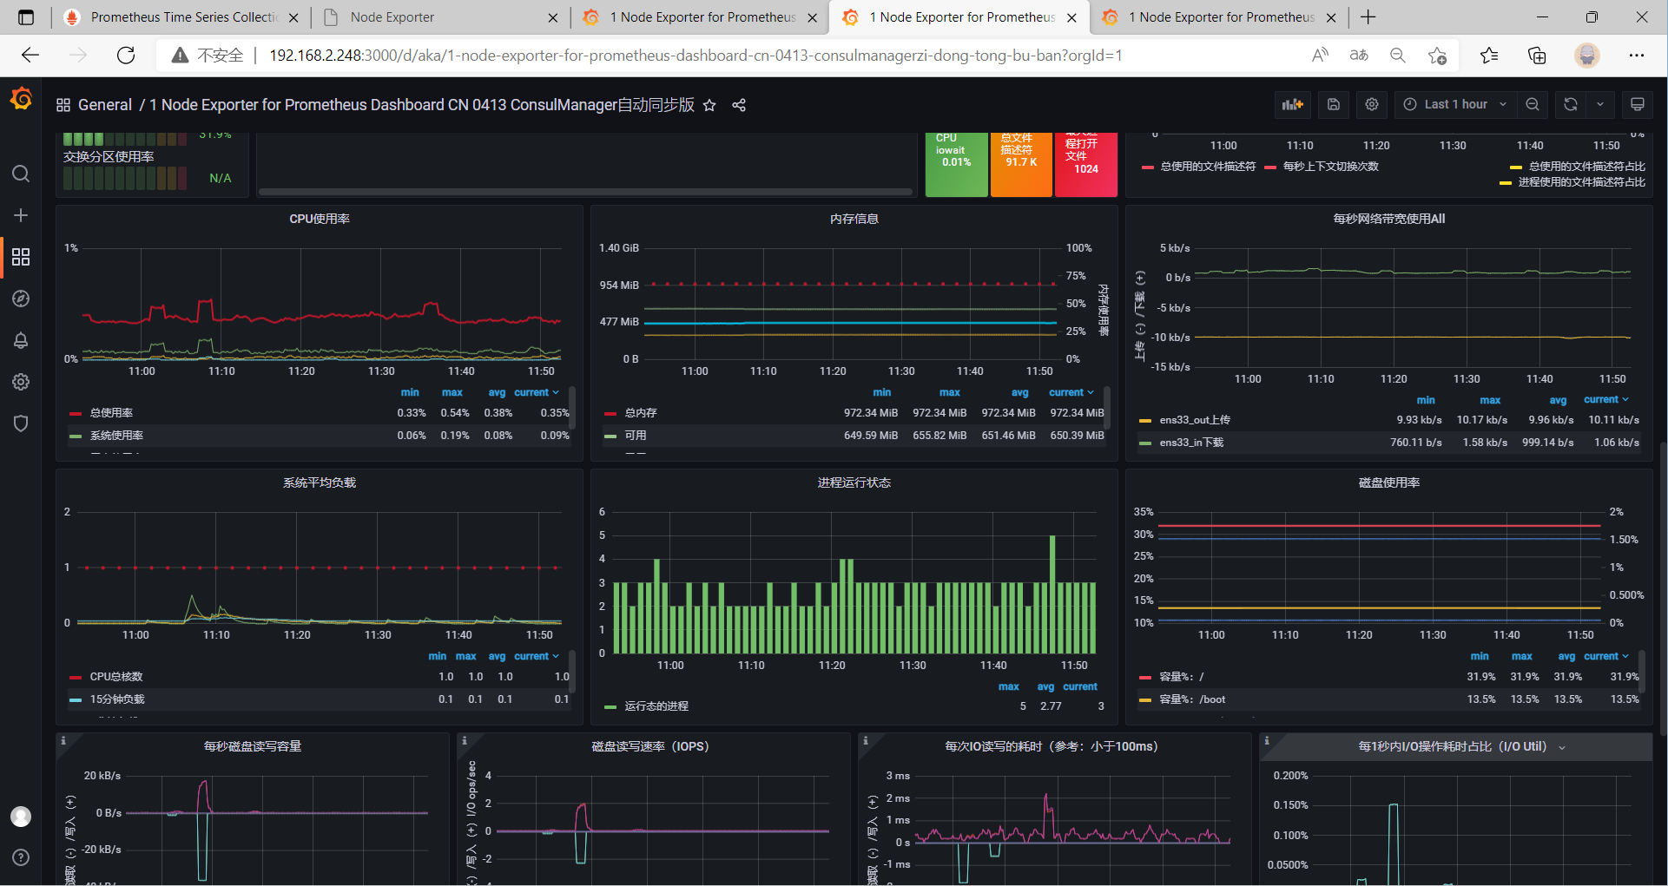Close the Node Exporter tab

tap(553, 17)
